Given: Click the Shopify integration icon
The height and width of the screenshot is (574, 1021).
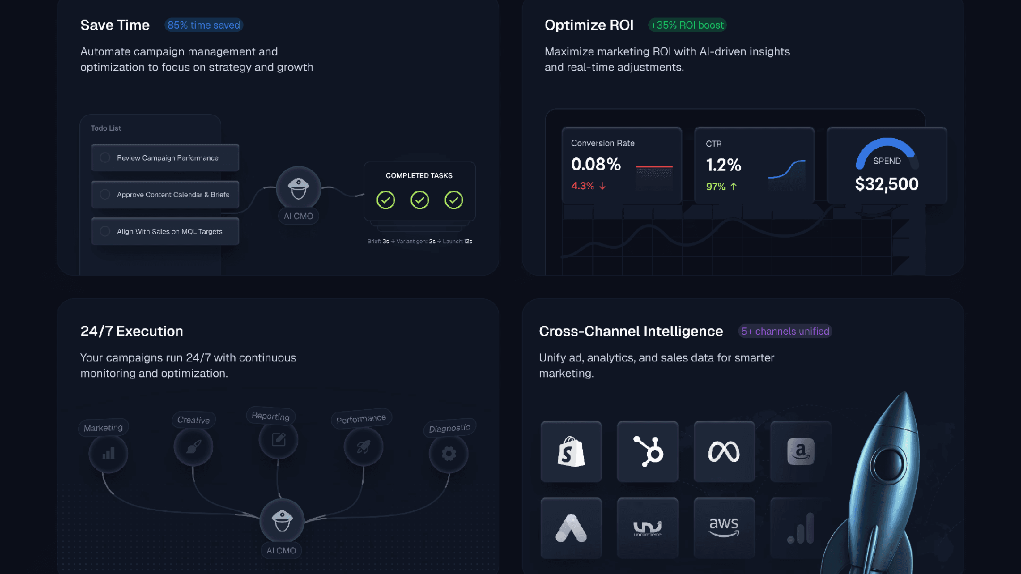Looking at the screenshot, I should click(x=571, y=452).
